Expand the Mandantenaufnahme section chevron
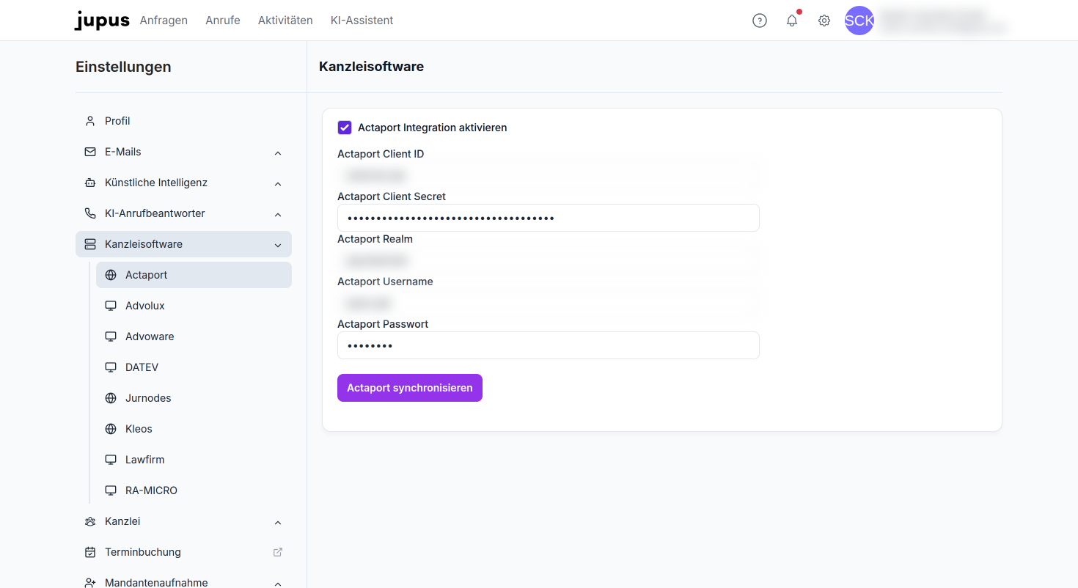The image size is (1078, 588). click(x=278, y=584)
